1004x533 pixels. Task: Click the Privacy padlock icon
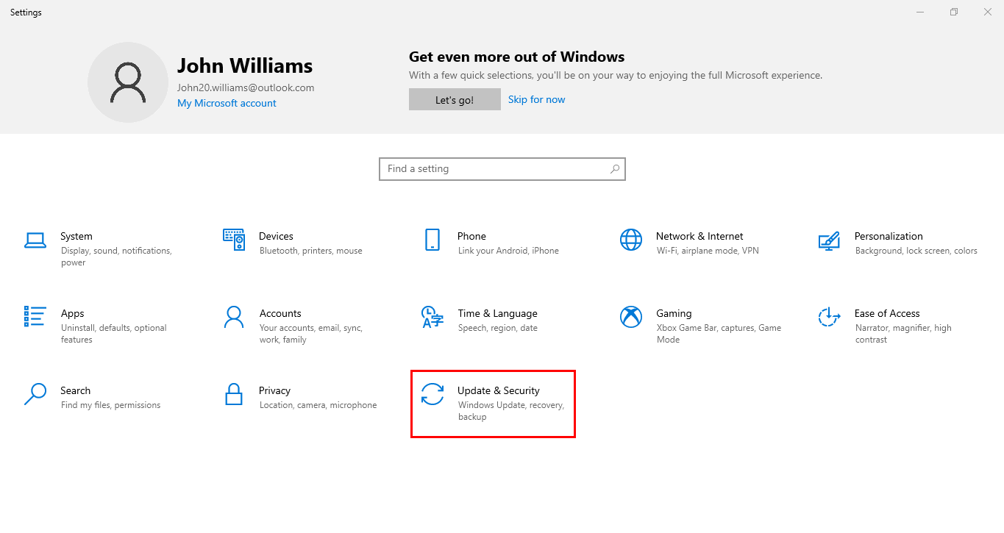pos(234,394)
